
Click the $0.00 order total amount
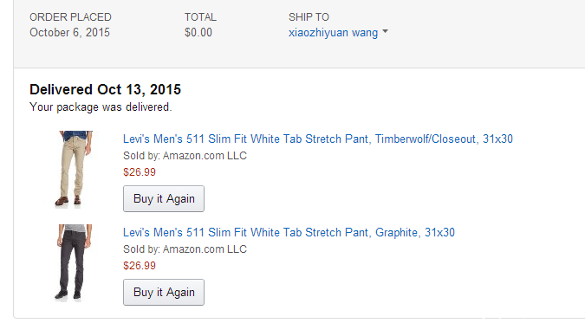point(198,32)
